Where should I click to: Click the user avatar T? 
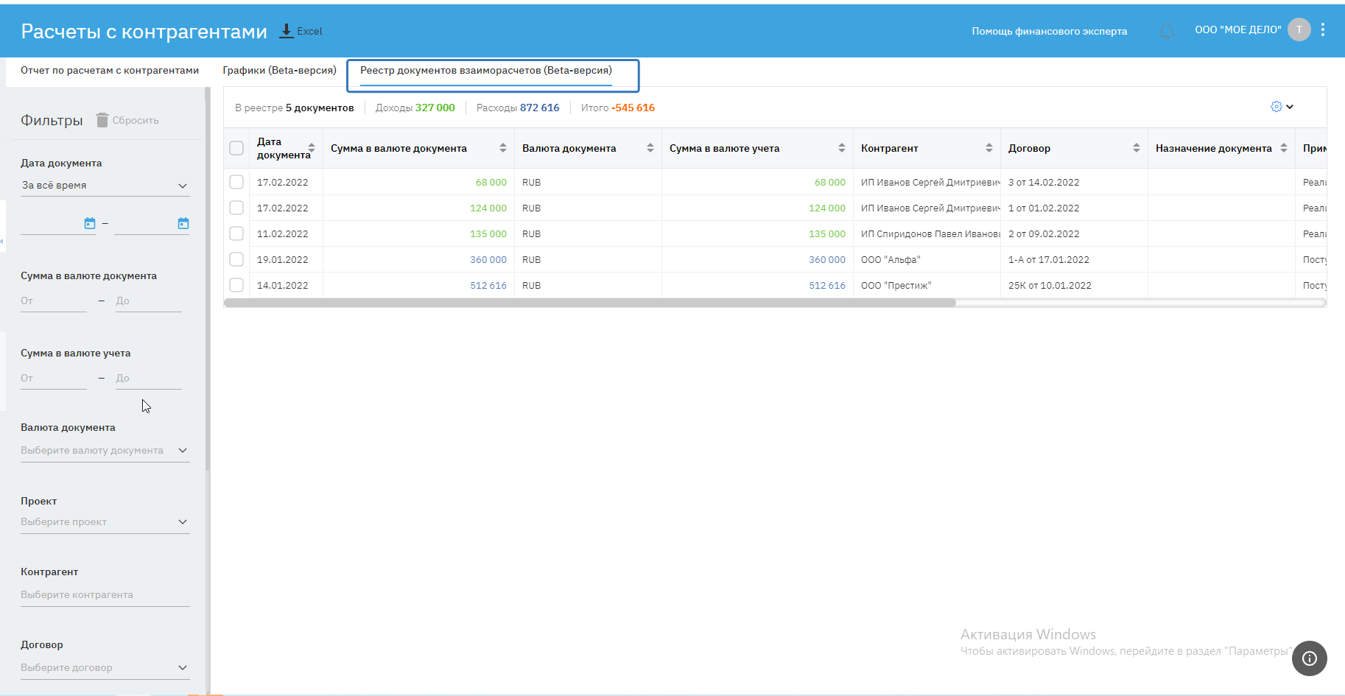click(1299, 29)
